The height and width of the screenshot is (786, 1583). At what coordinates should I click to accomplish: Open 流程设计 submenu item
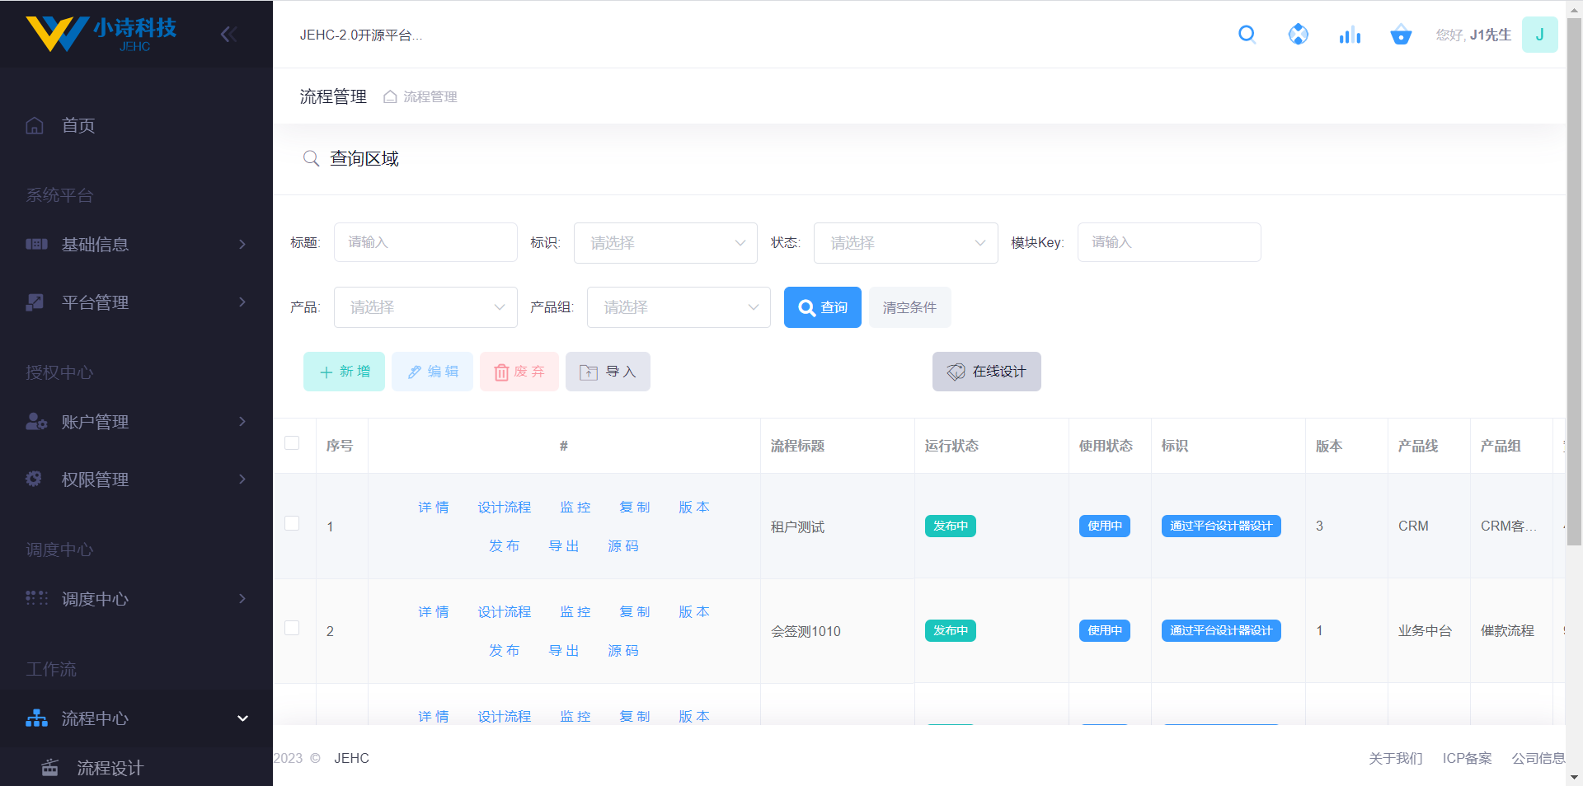pyautogui.click(x=110, y=768)
